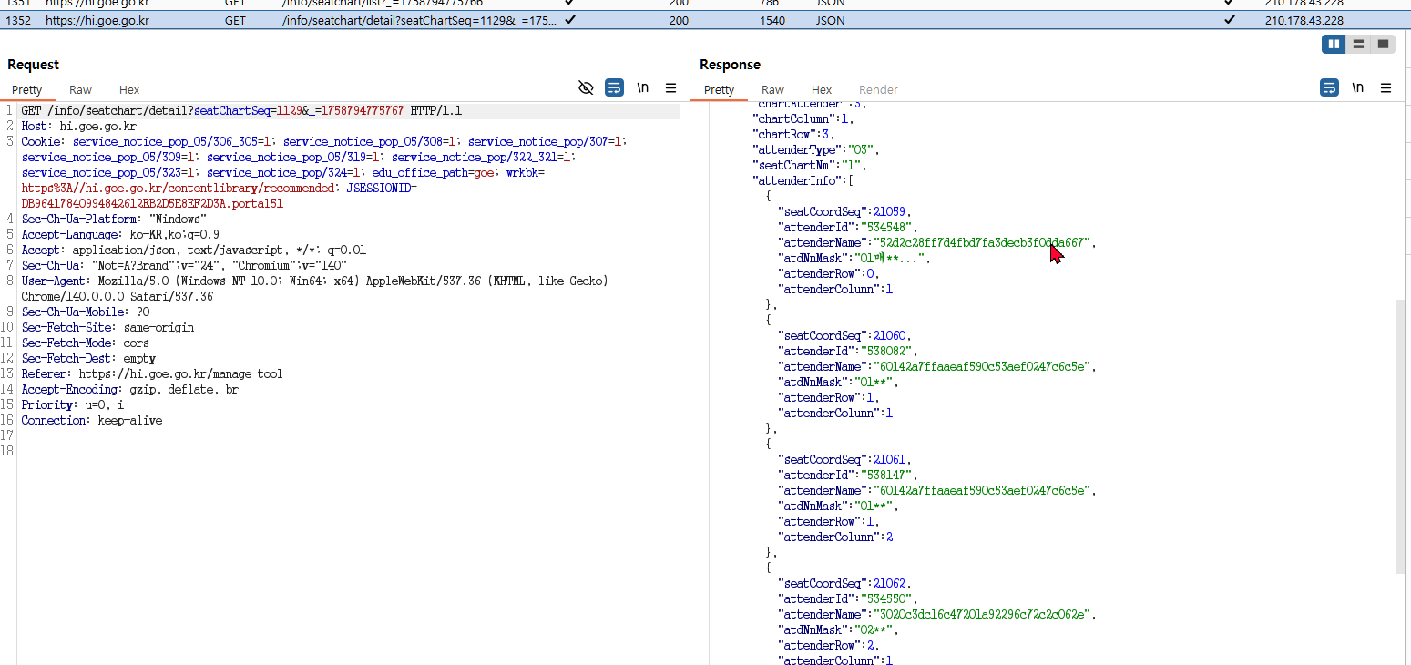Show non-printable \n characters in Request
Image resolution: width=1411 pixels, height=665 pixels.
click(643, 87)
